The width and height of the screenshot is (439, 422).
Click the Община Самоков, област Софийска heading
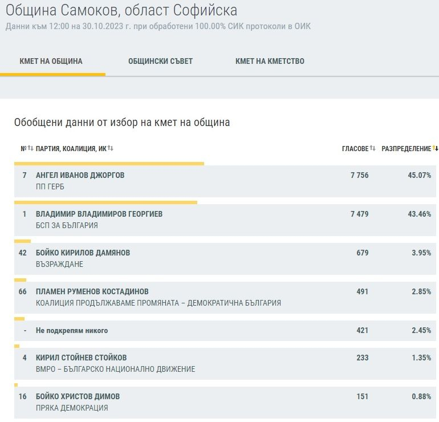(x=121, y=10)
